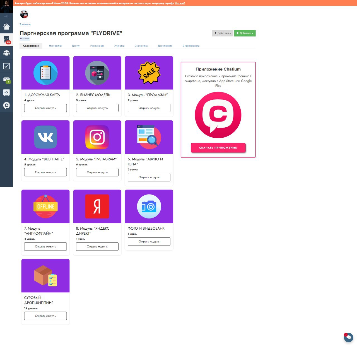The width and height of the screenshot is (357, 345).
Task: Click the title 5. Модуль "INSTAGRAM"
Action: pos(97,159)
